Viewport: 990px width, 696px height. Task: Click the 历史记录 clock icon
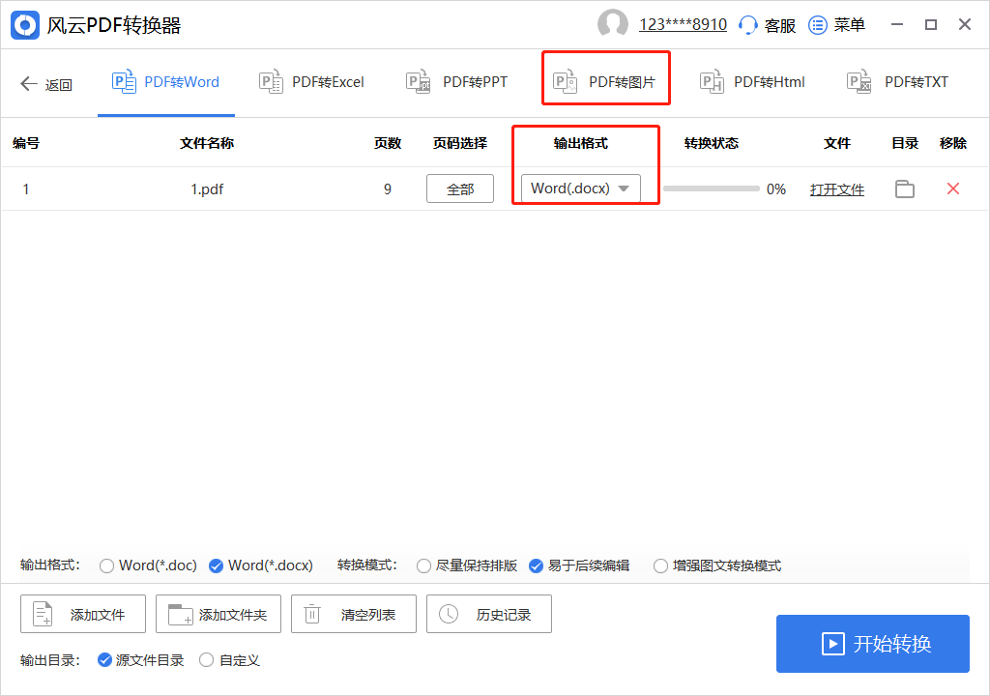(x=449, y=614)
